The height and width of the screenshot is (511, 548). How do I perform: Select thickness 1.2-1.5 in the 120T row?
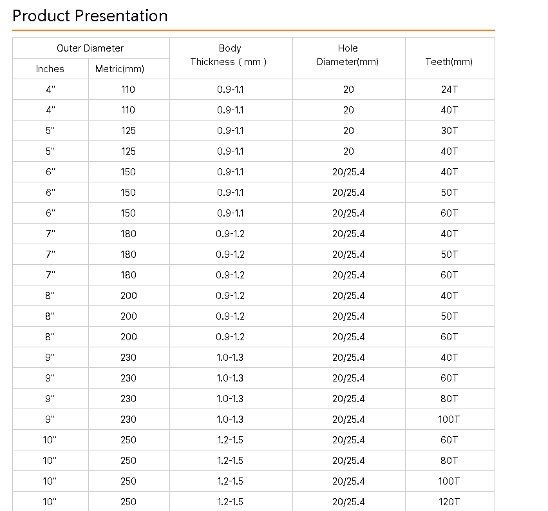click(230, 502)
